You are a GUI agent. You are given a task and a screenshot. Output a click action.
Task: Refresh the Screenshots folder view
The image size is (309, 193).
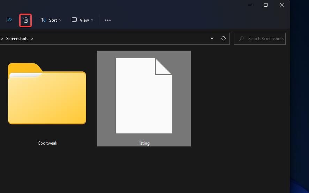pyautogui.click(x=224, y=38)
